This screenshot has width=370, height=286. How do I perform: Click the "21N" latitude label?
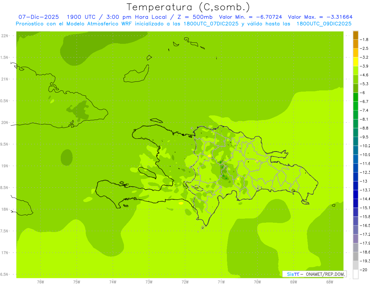(x=4, y=79)
